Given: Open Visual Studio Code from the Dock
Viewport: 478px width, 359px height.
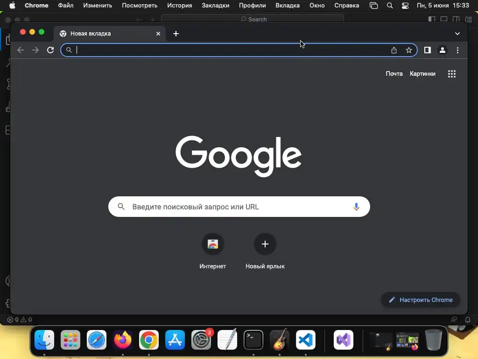Looking at the screenshot, I should (306, 340).
